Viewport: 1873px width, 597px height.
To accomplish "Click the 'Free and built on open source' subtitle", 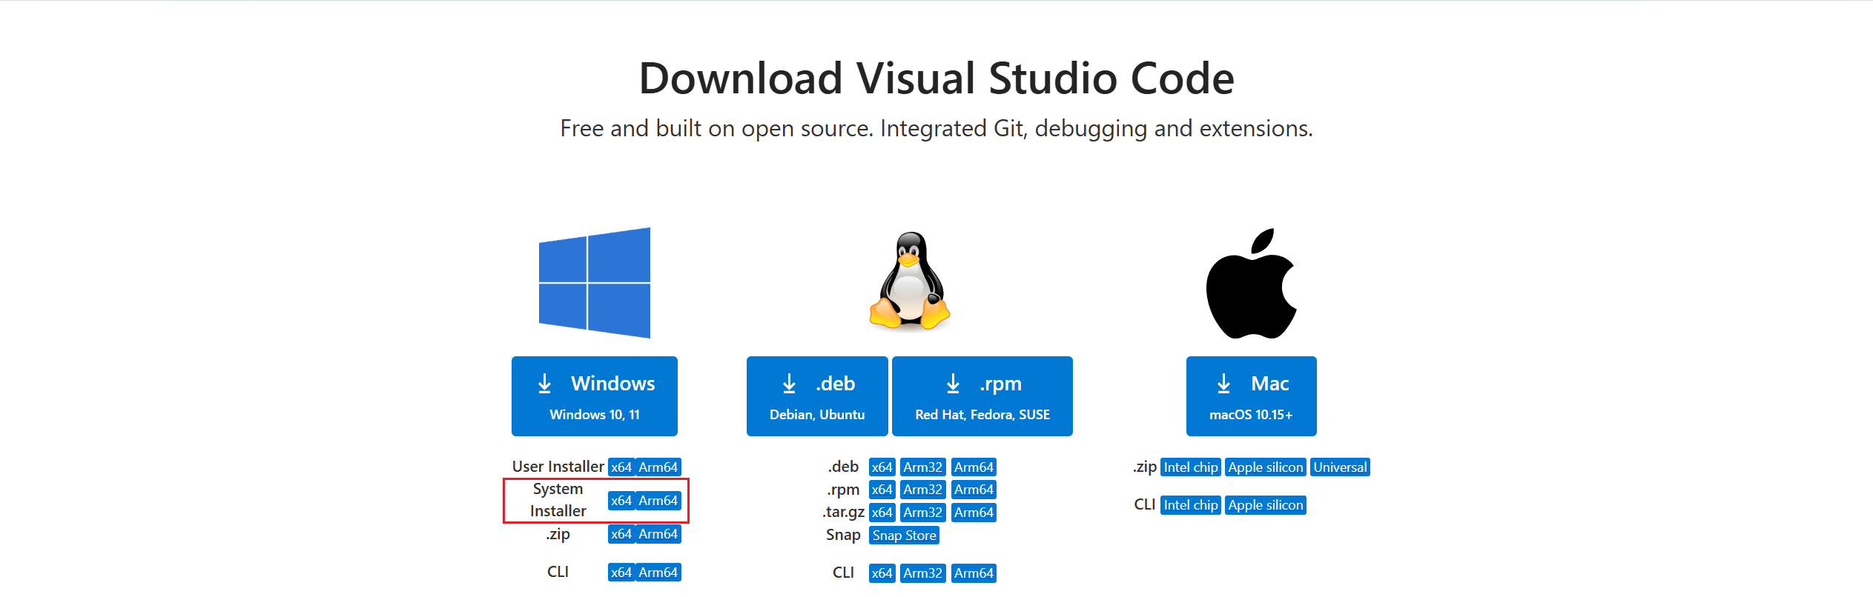I will point(936,128).
